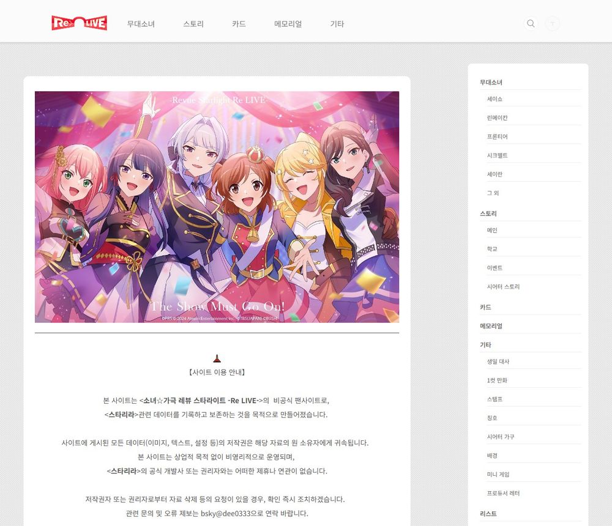Open the search magnifier icon
The image size is (612, 526).
[x=531, y=23]
